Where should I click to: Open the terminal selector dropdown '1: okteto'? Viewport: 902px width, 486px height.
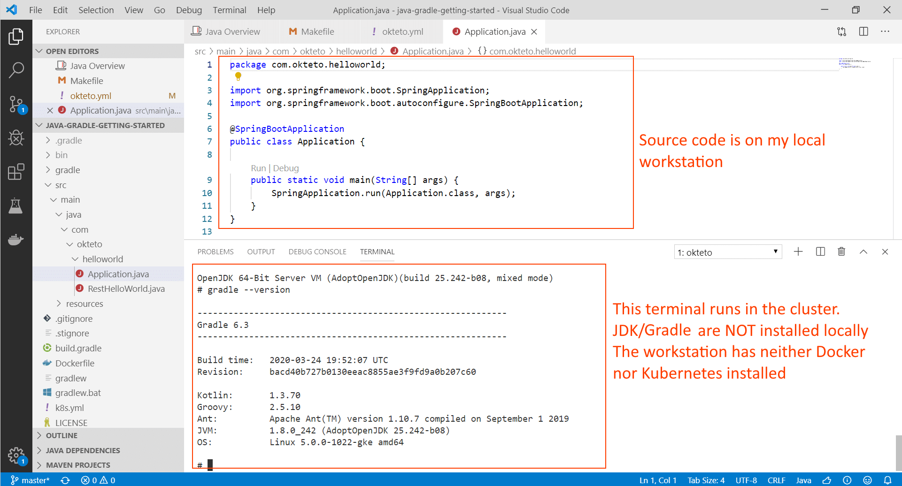point(728,252)
